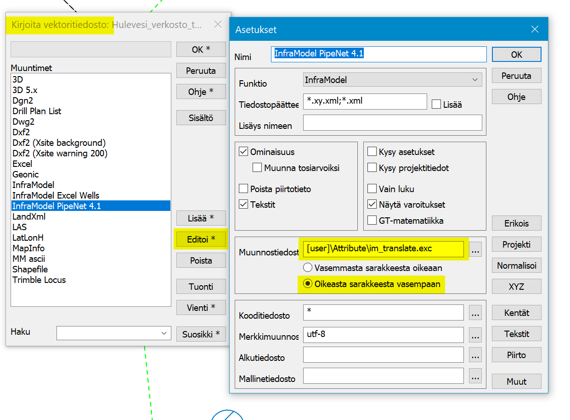This screenshot has height=420, width=570.
Task: Close the Kirjoita vektoritiedosto dialog
Action: point(218,25)
